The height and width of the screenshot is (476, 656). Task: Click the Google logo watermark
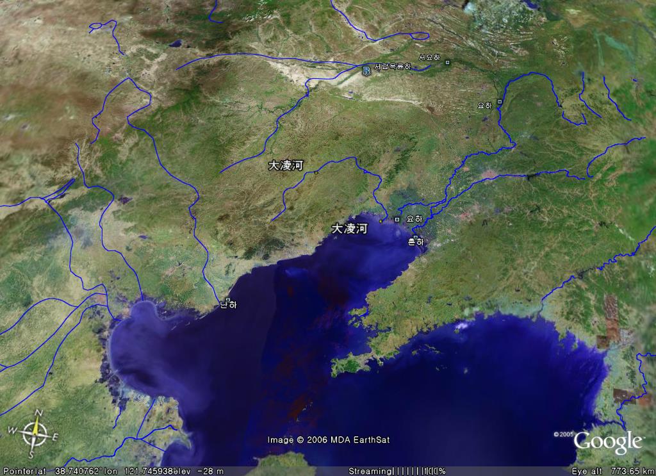coord(608,441)
